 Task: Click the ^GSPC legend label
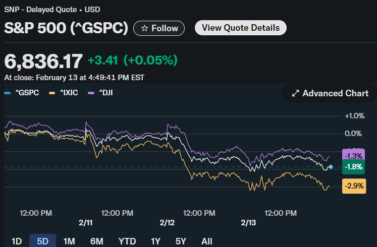click(x=27, y=93)
